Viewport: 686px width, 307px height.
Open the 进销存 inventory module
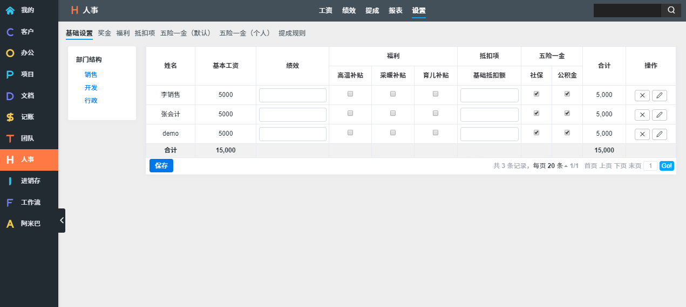coord(30,181)
